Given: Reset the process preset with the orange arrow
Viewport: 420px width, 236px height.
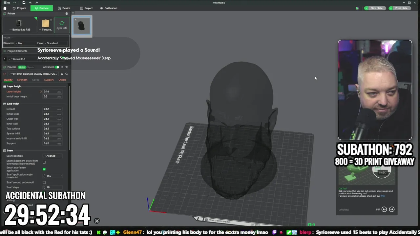Looking at the screenshot, I should pos(5,74).
